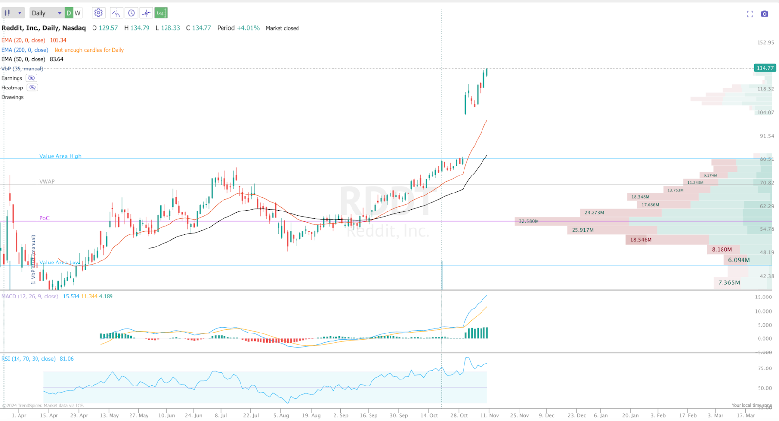Click the VbP (35, manual) indicator label

pyautogui.click(x=22, y=69)
